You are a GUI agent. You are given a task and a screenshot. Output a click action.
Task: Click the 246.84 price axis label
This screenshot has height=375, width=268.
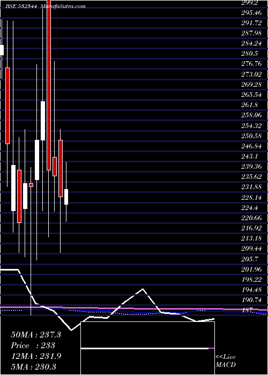coord(251,146)
